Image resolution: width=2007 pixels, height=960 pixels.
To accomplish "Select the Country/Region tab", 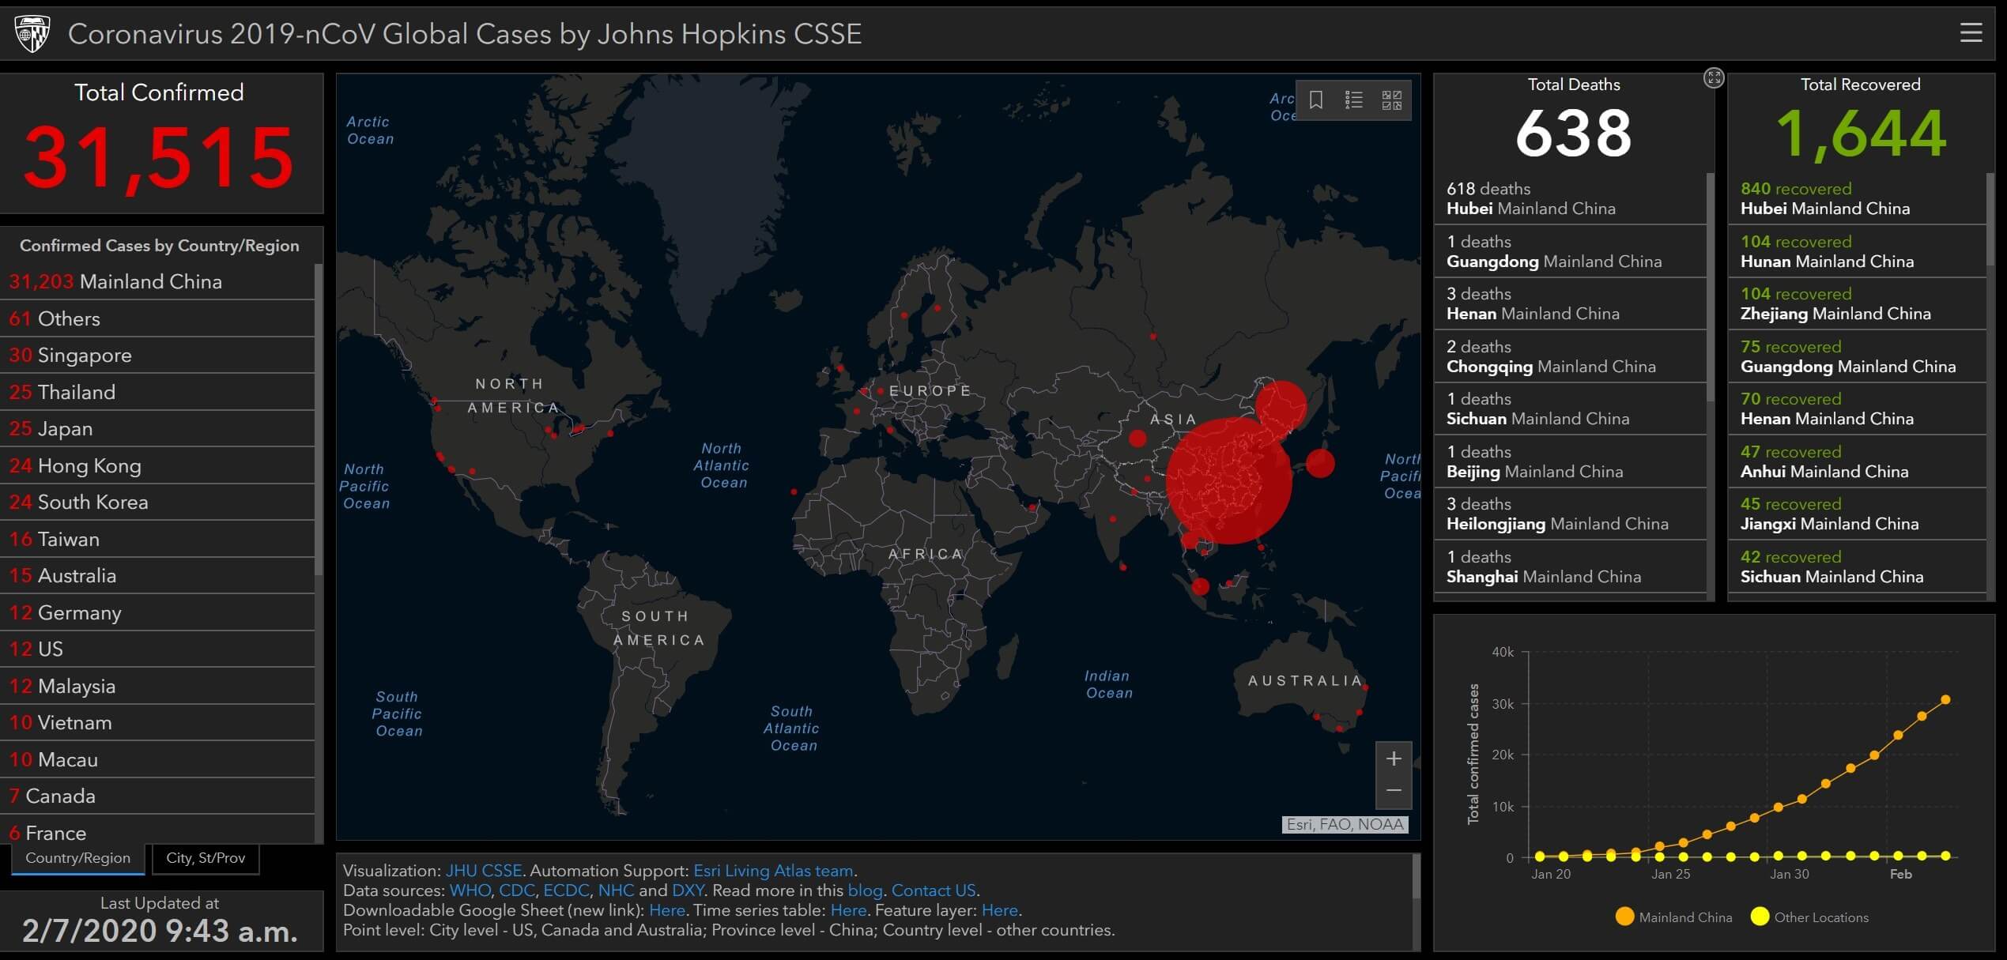I will pos(77,858).
